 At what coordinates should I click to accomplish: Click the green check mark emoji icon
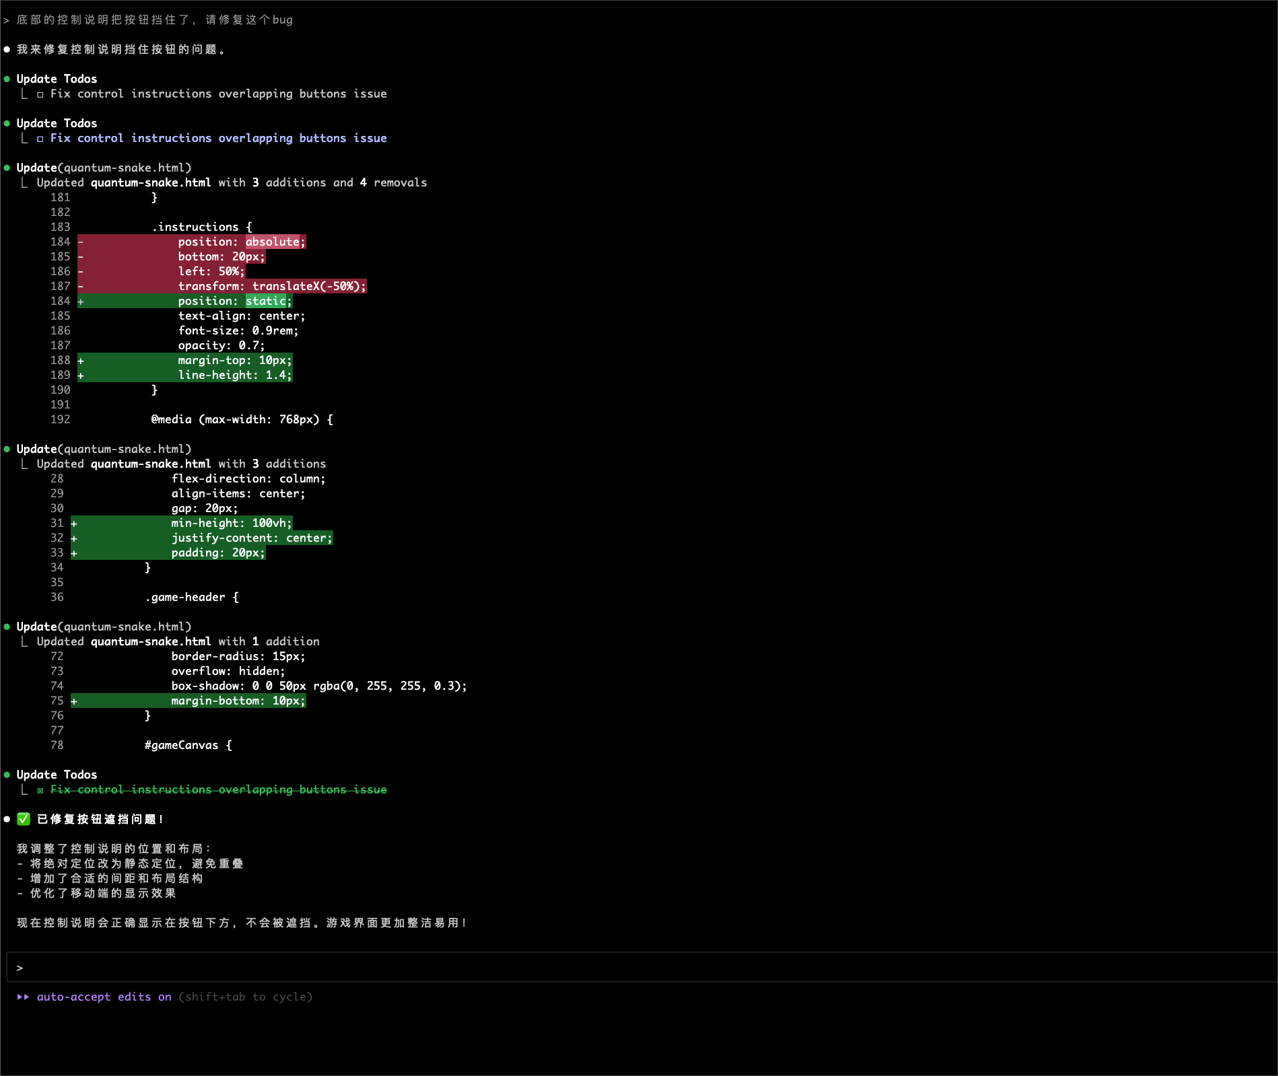pyautogui.click(x=24, y=819)
